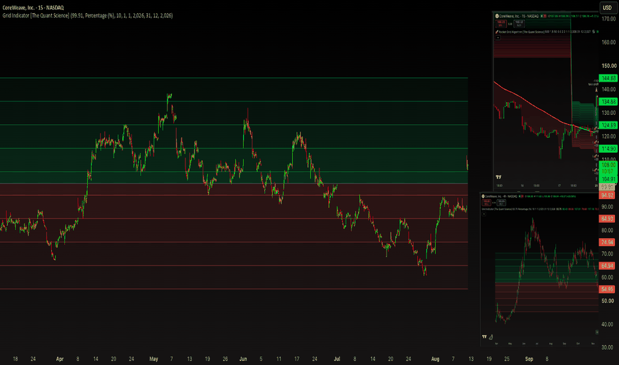This screenshot has height=365, width=619.
Task: Click the green 124.69 price label
Action: (608, 125)
